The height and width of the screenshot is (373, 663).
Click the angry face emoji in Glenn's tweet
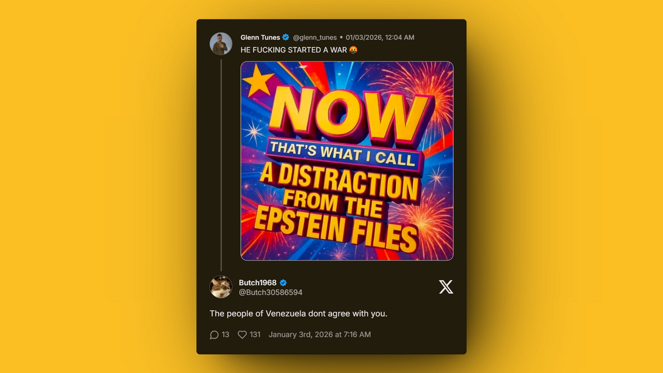352,50
